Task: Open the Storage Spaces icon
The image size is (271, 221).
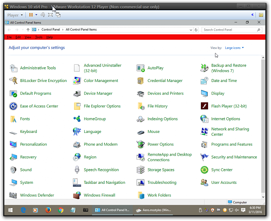Action: tap(141, 170)
